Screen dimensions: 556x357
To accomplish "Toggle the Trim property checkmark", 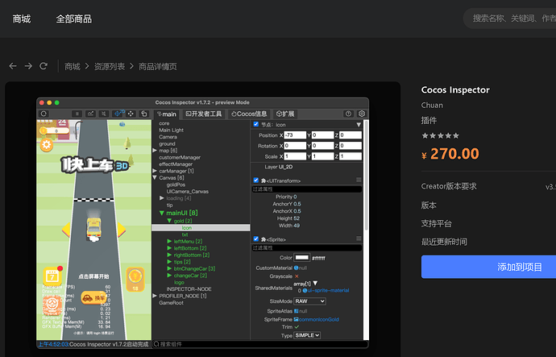I will (297, 327).
